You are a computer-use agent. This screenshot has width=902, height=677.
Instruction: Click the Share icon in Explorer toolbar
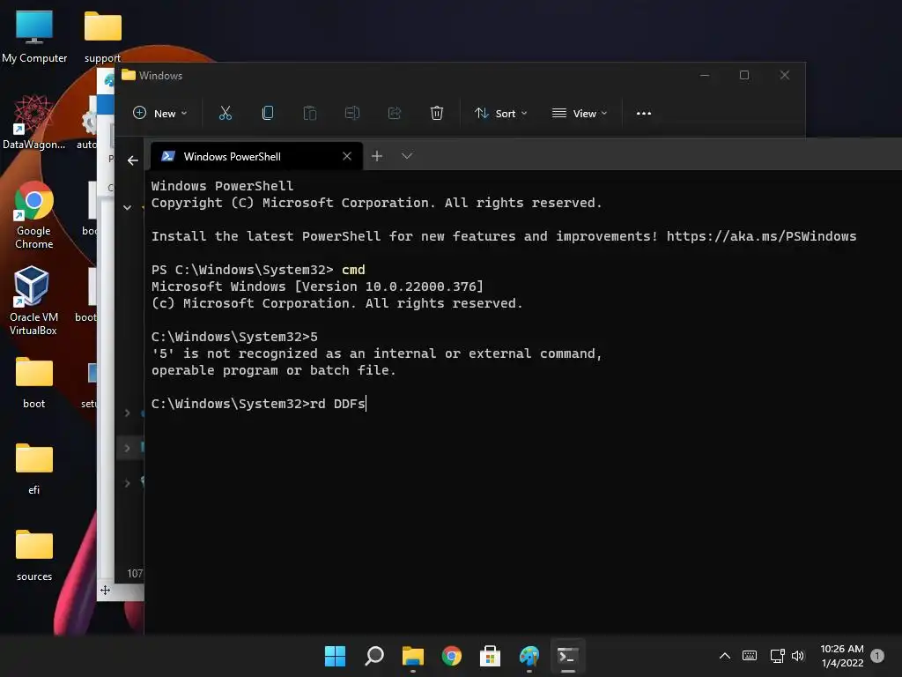[x=394, y=114]
